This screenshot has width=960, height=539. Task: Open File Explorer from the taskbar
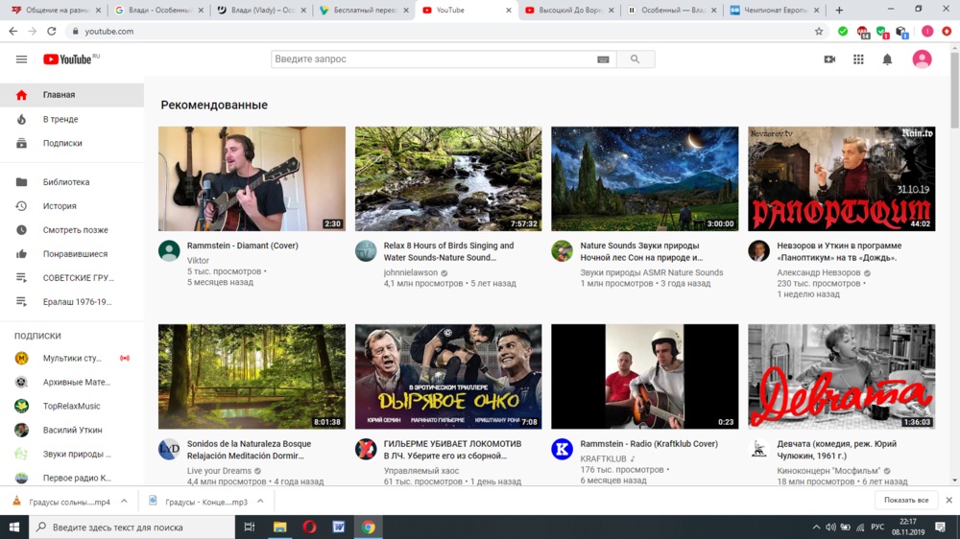tap(279, 527)
